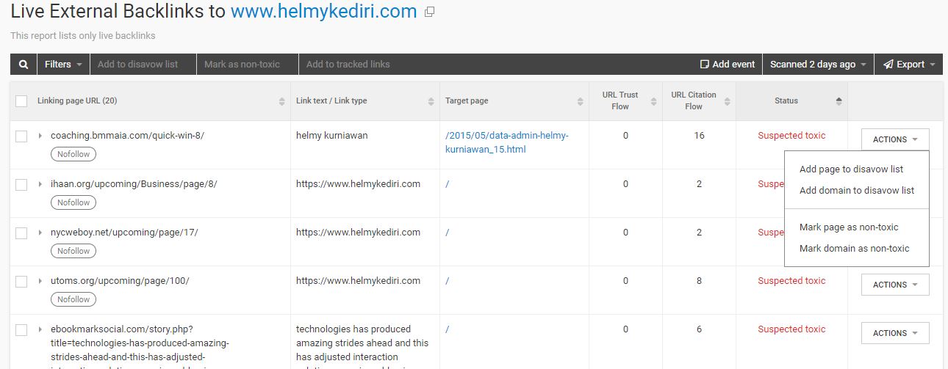The height and width of the screenshot is (369, 948).
Task: Click Citation Flow value 16
Action: 699,136
